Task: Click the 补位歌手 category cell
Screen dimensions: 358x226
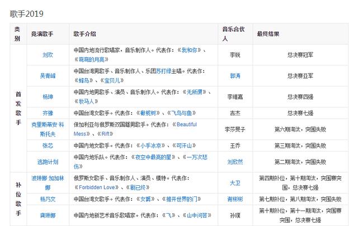Action: [x=18, y=199]
